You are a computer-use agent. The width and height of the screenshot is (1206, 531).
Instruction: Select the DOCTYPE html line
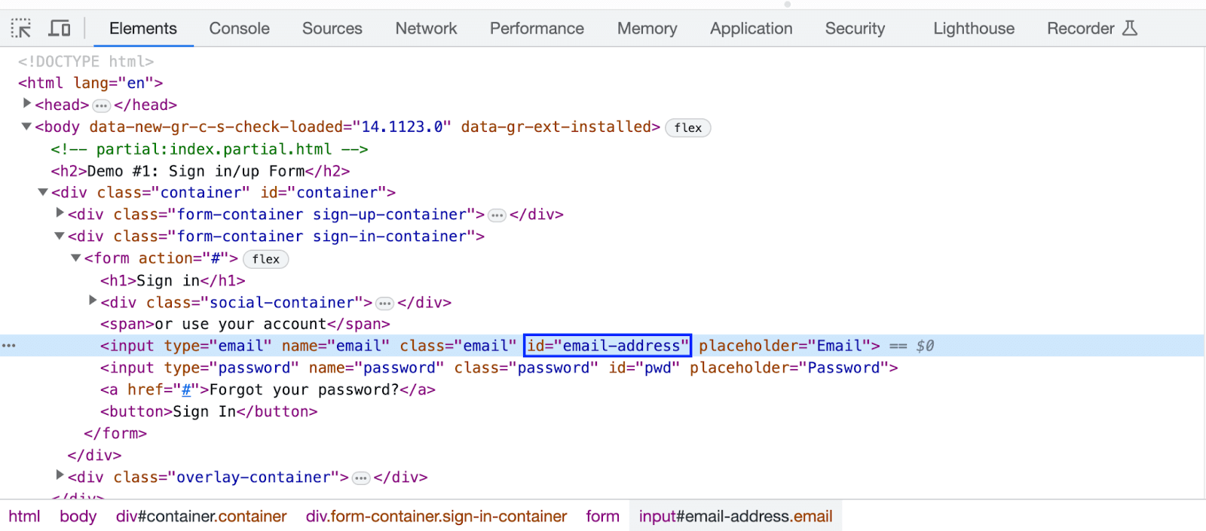[x=86, y=62]
